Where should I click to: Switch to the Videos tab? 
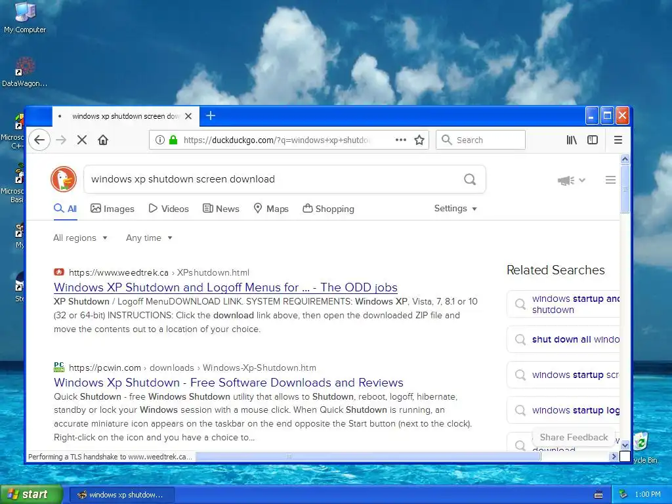click(x=169, y=209)
